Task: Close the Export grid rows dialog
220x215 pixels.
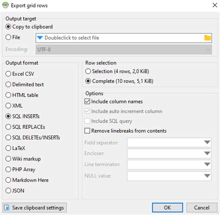Action: pos(215,5)
